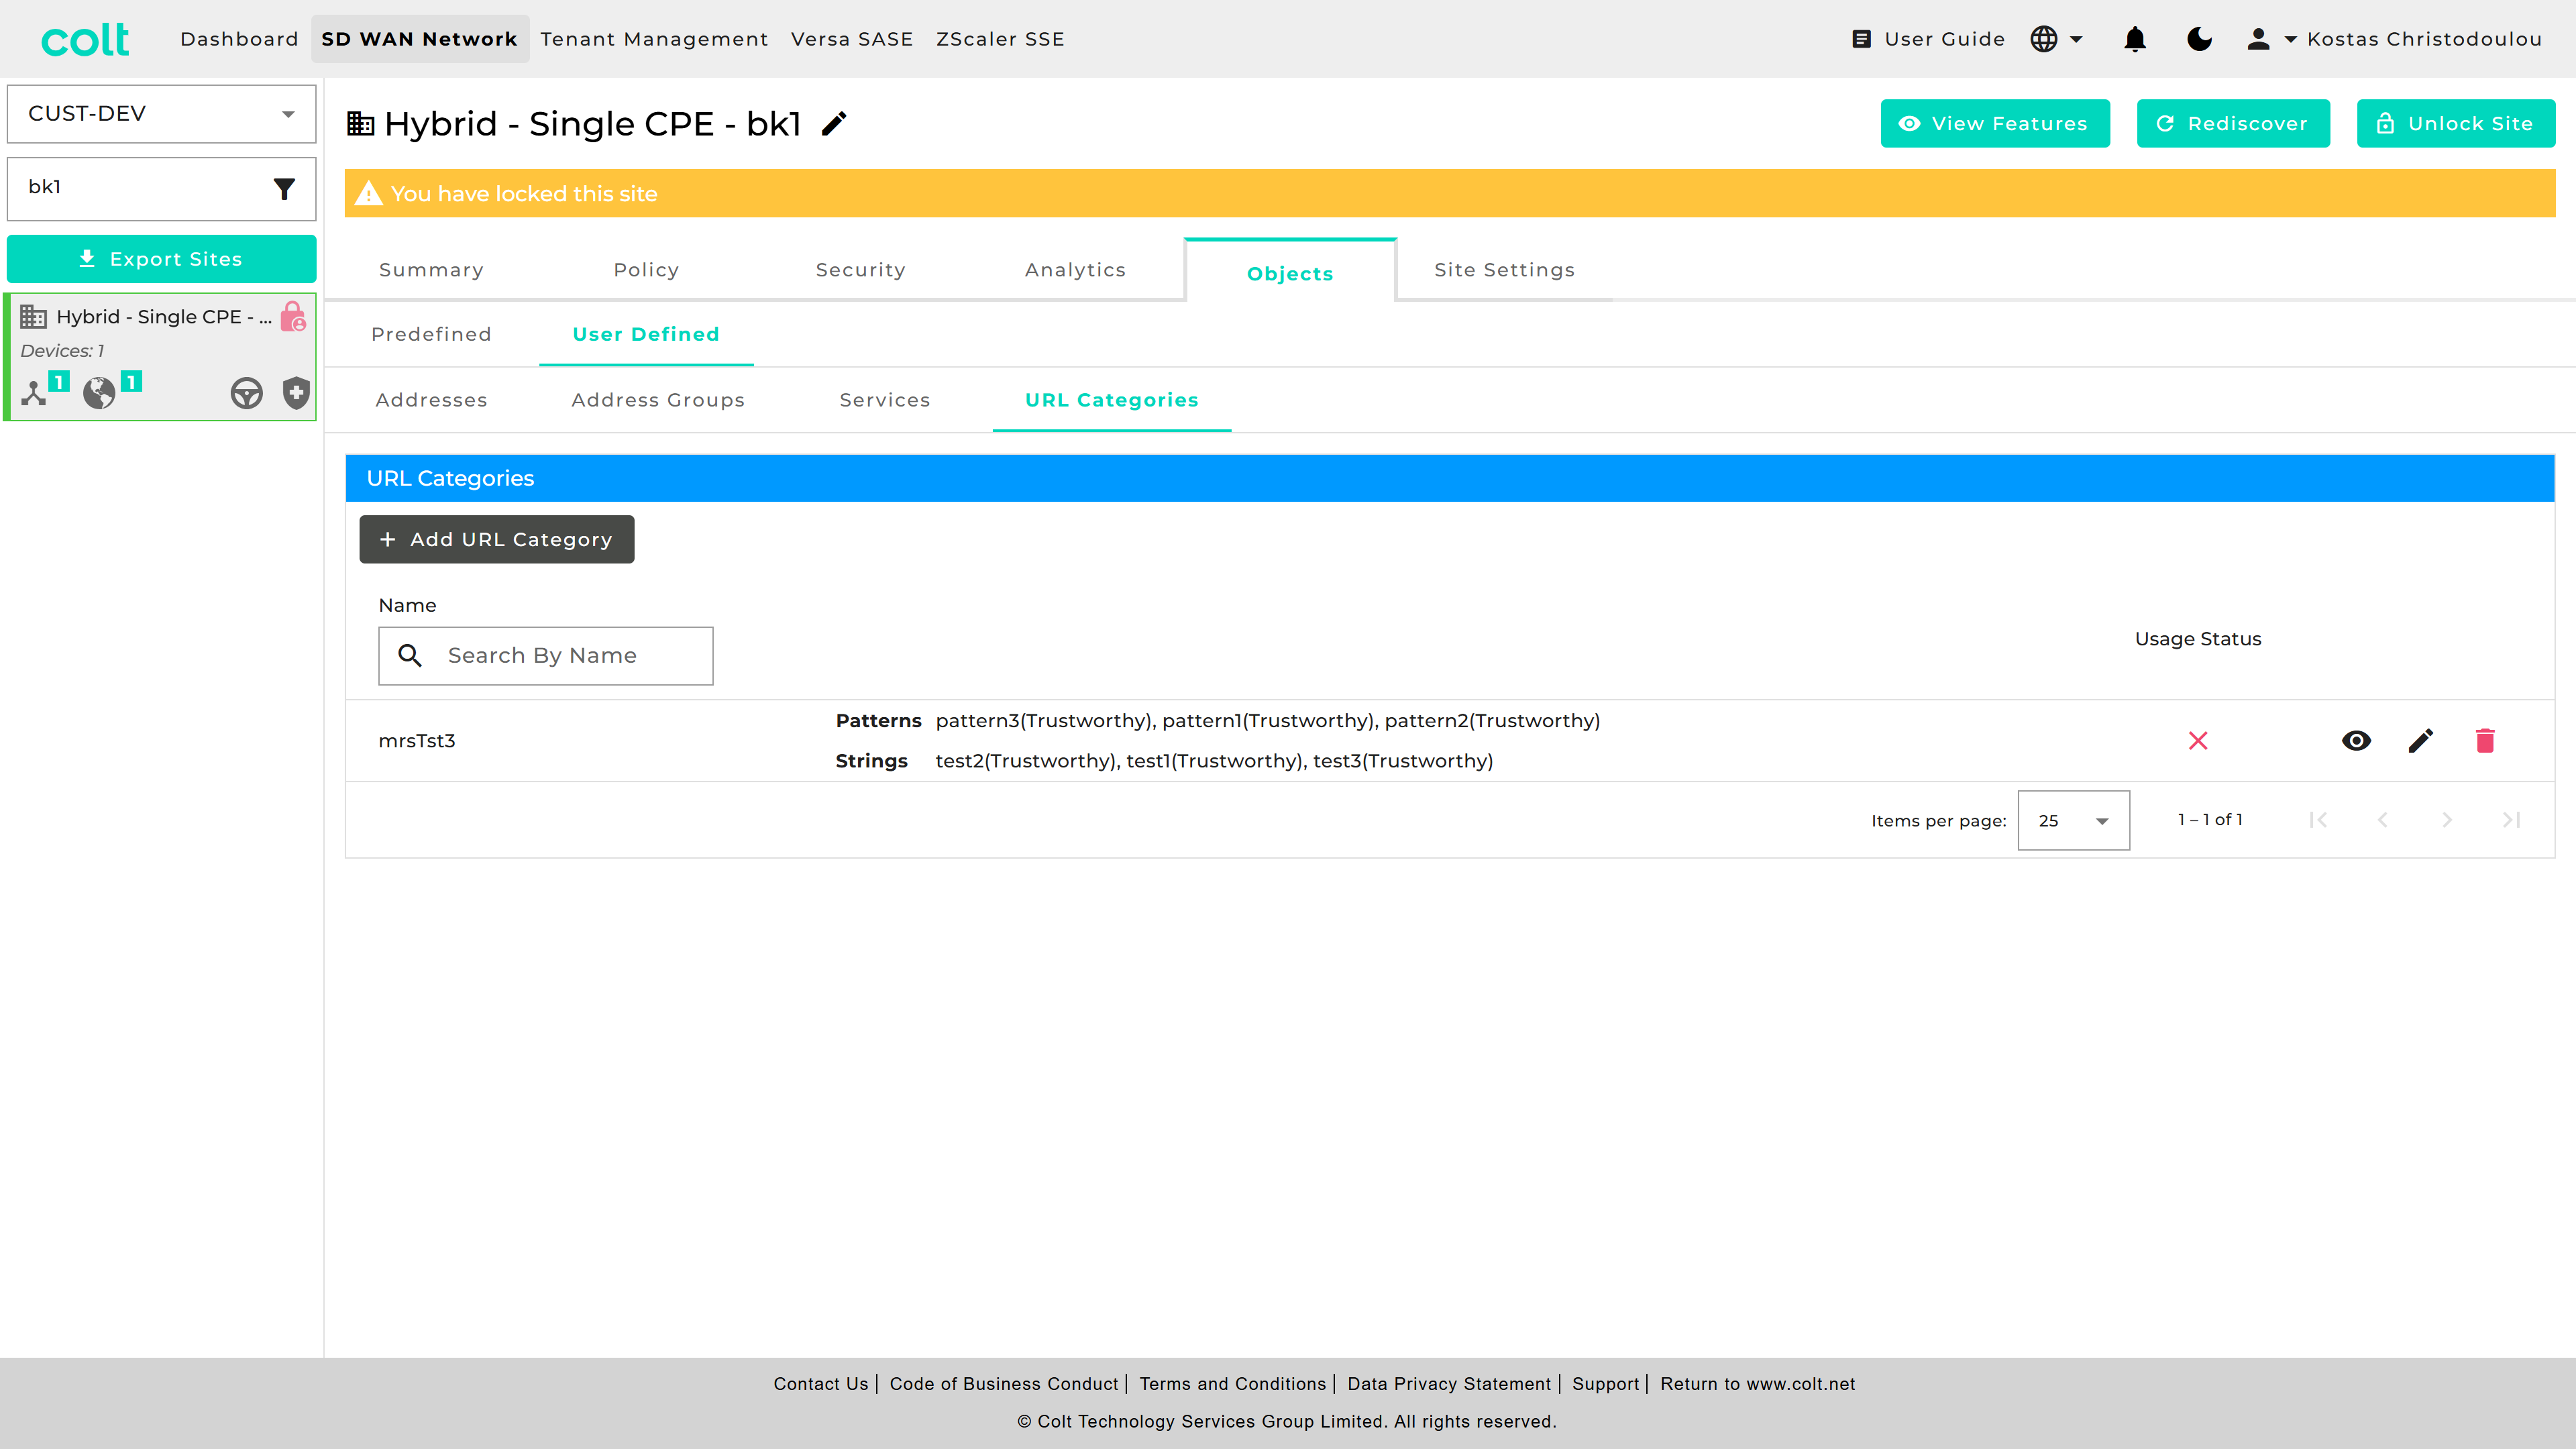Screen dimensions: 2576x1449
Task: Click the warning triangle in lock banner
Action: tap(369, 194)
